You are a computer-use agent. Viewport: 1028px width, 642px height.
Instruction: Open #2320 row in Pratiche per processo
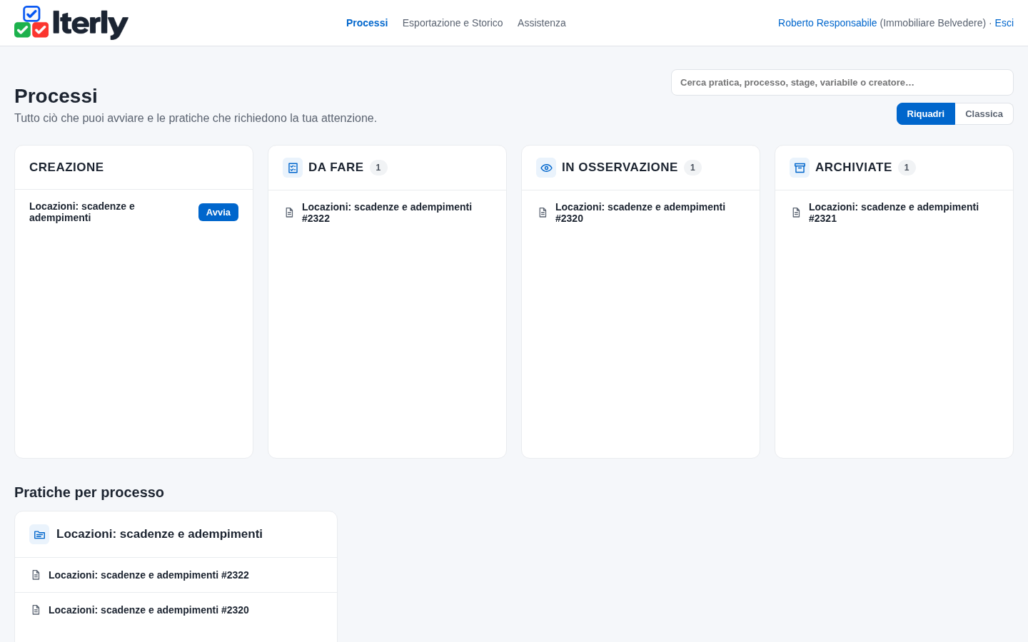(x=176, y=610)
